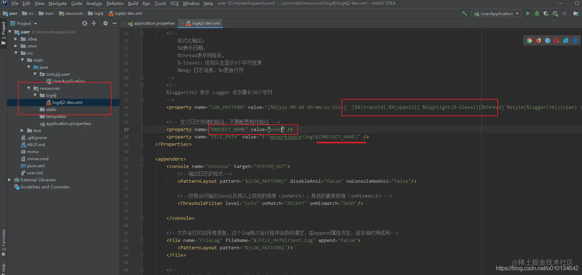
Task: Click the Build Project hammer icon
Action: (x=465, y=13)
